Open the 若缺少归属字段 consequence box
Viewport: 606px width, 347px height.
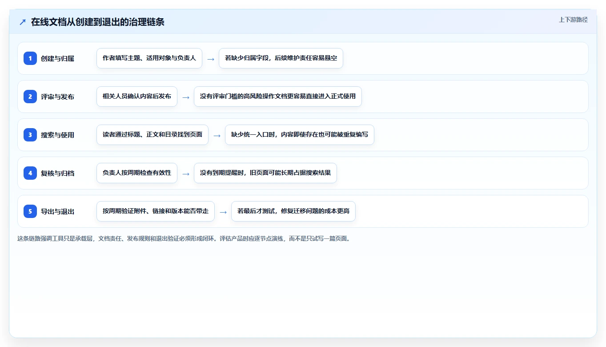coord(281,58)
